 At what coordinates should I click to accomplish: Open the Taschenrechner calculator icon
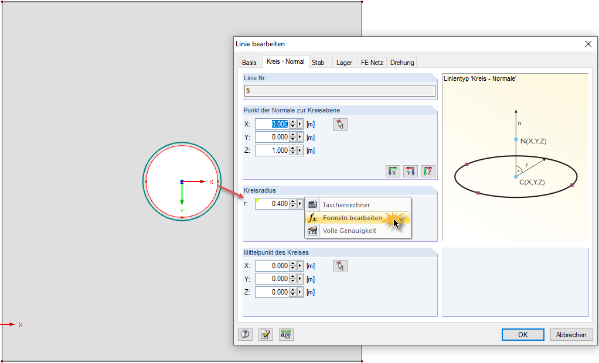[313, 204]
